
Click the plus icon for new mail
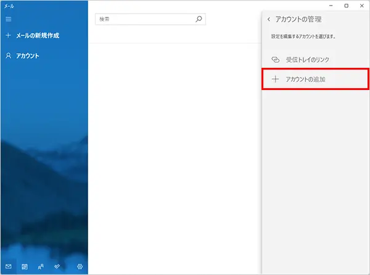pos(8,35)
